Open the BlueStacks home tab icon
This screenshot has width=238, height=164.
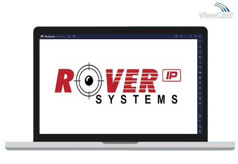pyautogui.click(x=69, y=36)
